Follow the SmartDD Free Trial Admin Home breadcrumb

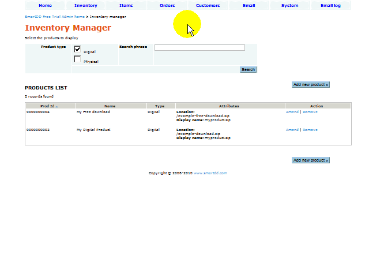54,17
